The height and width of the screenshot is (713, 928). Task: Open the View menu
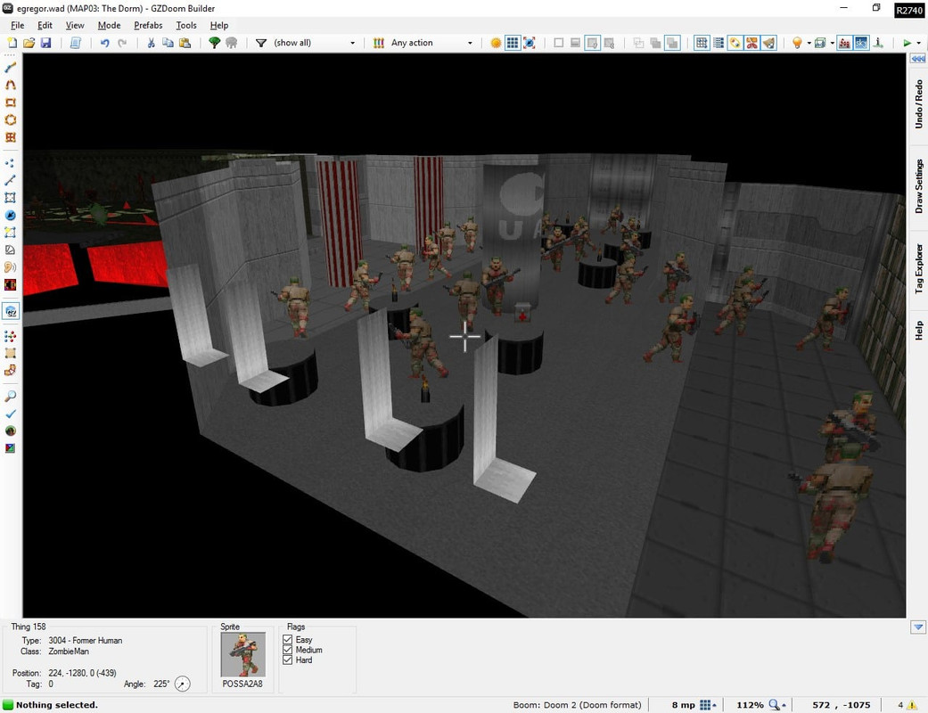click(x=75, y=25)
